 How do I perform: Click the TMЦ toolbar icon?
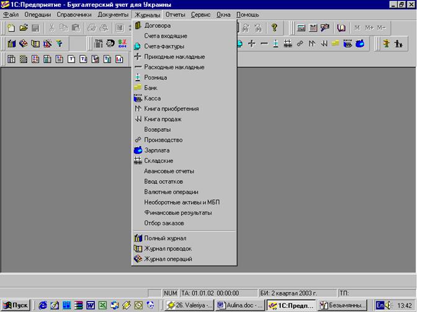point(99,43)
